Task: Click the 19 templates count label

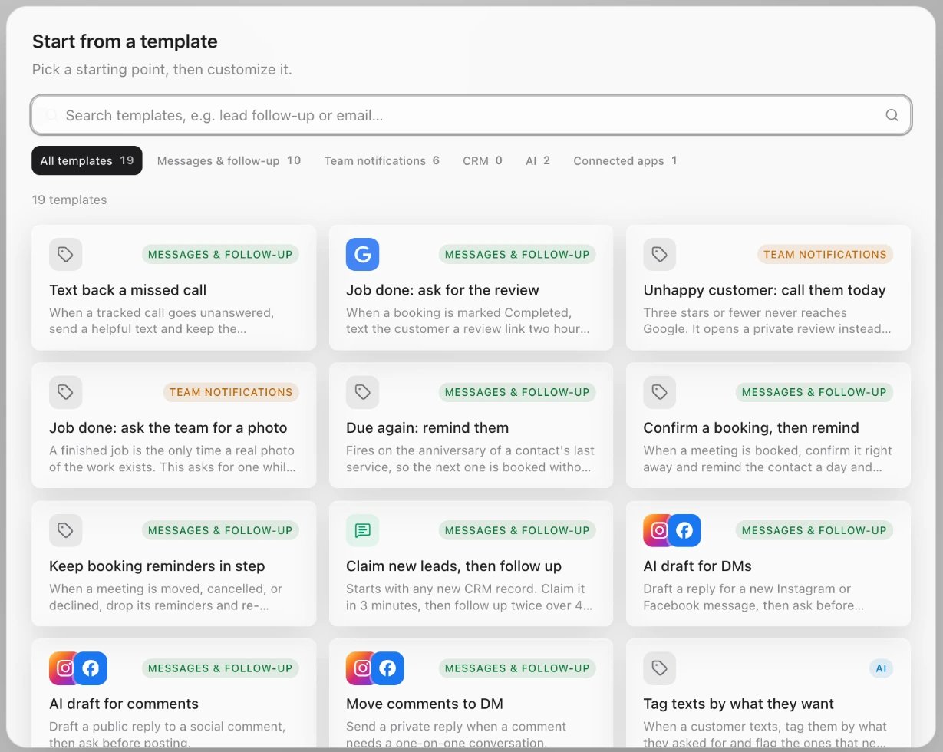Action: pyautogui.click(x=69, y=200)
